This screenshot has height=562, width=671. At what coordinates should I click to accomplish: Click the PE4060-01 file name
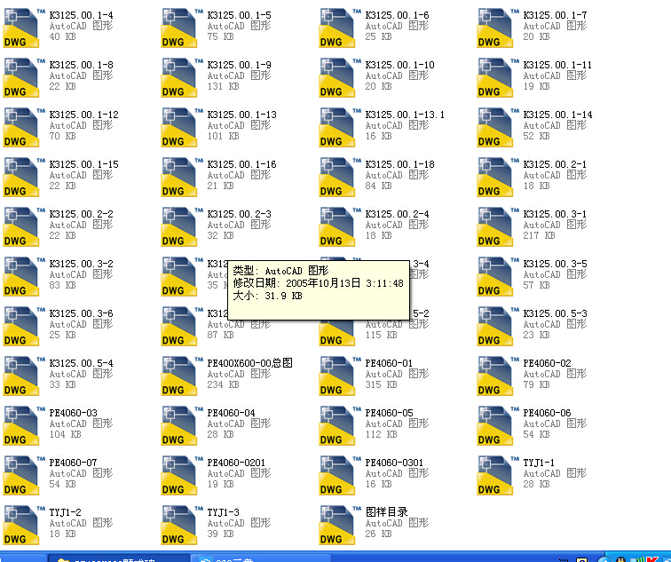click(x=389, y=363)
